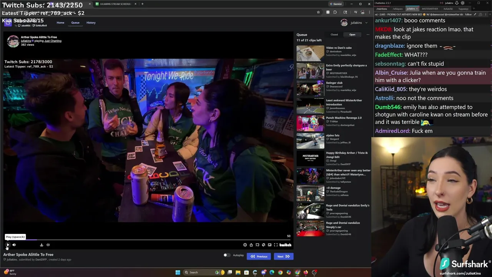Click the ankur1407 username in chat
Image resolution: width=492 pixels, height=277 pixels.
[388, 20]
